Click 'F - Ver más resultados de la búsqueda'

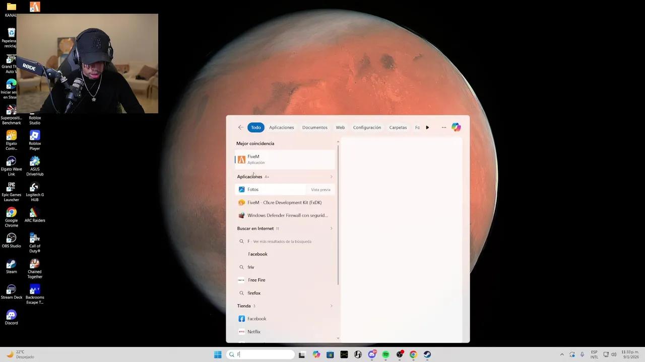(x=285, y=241)
